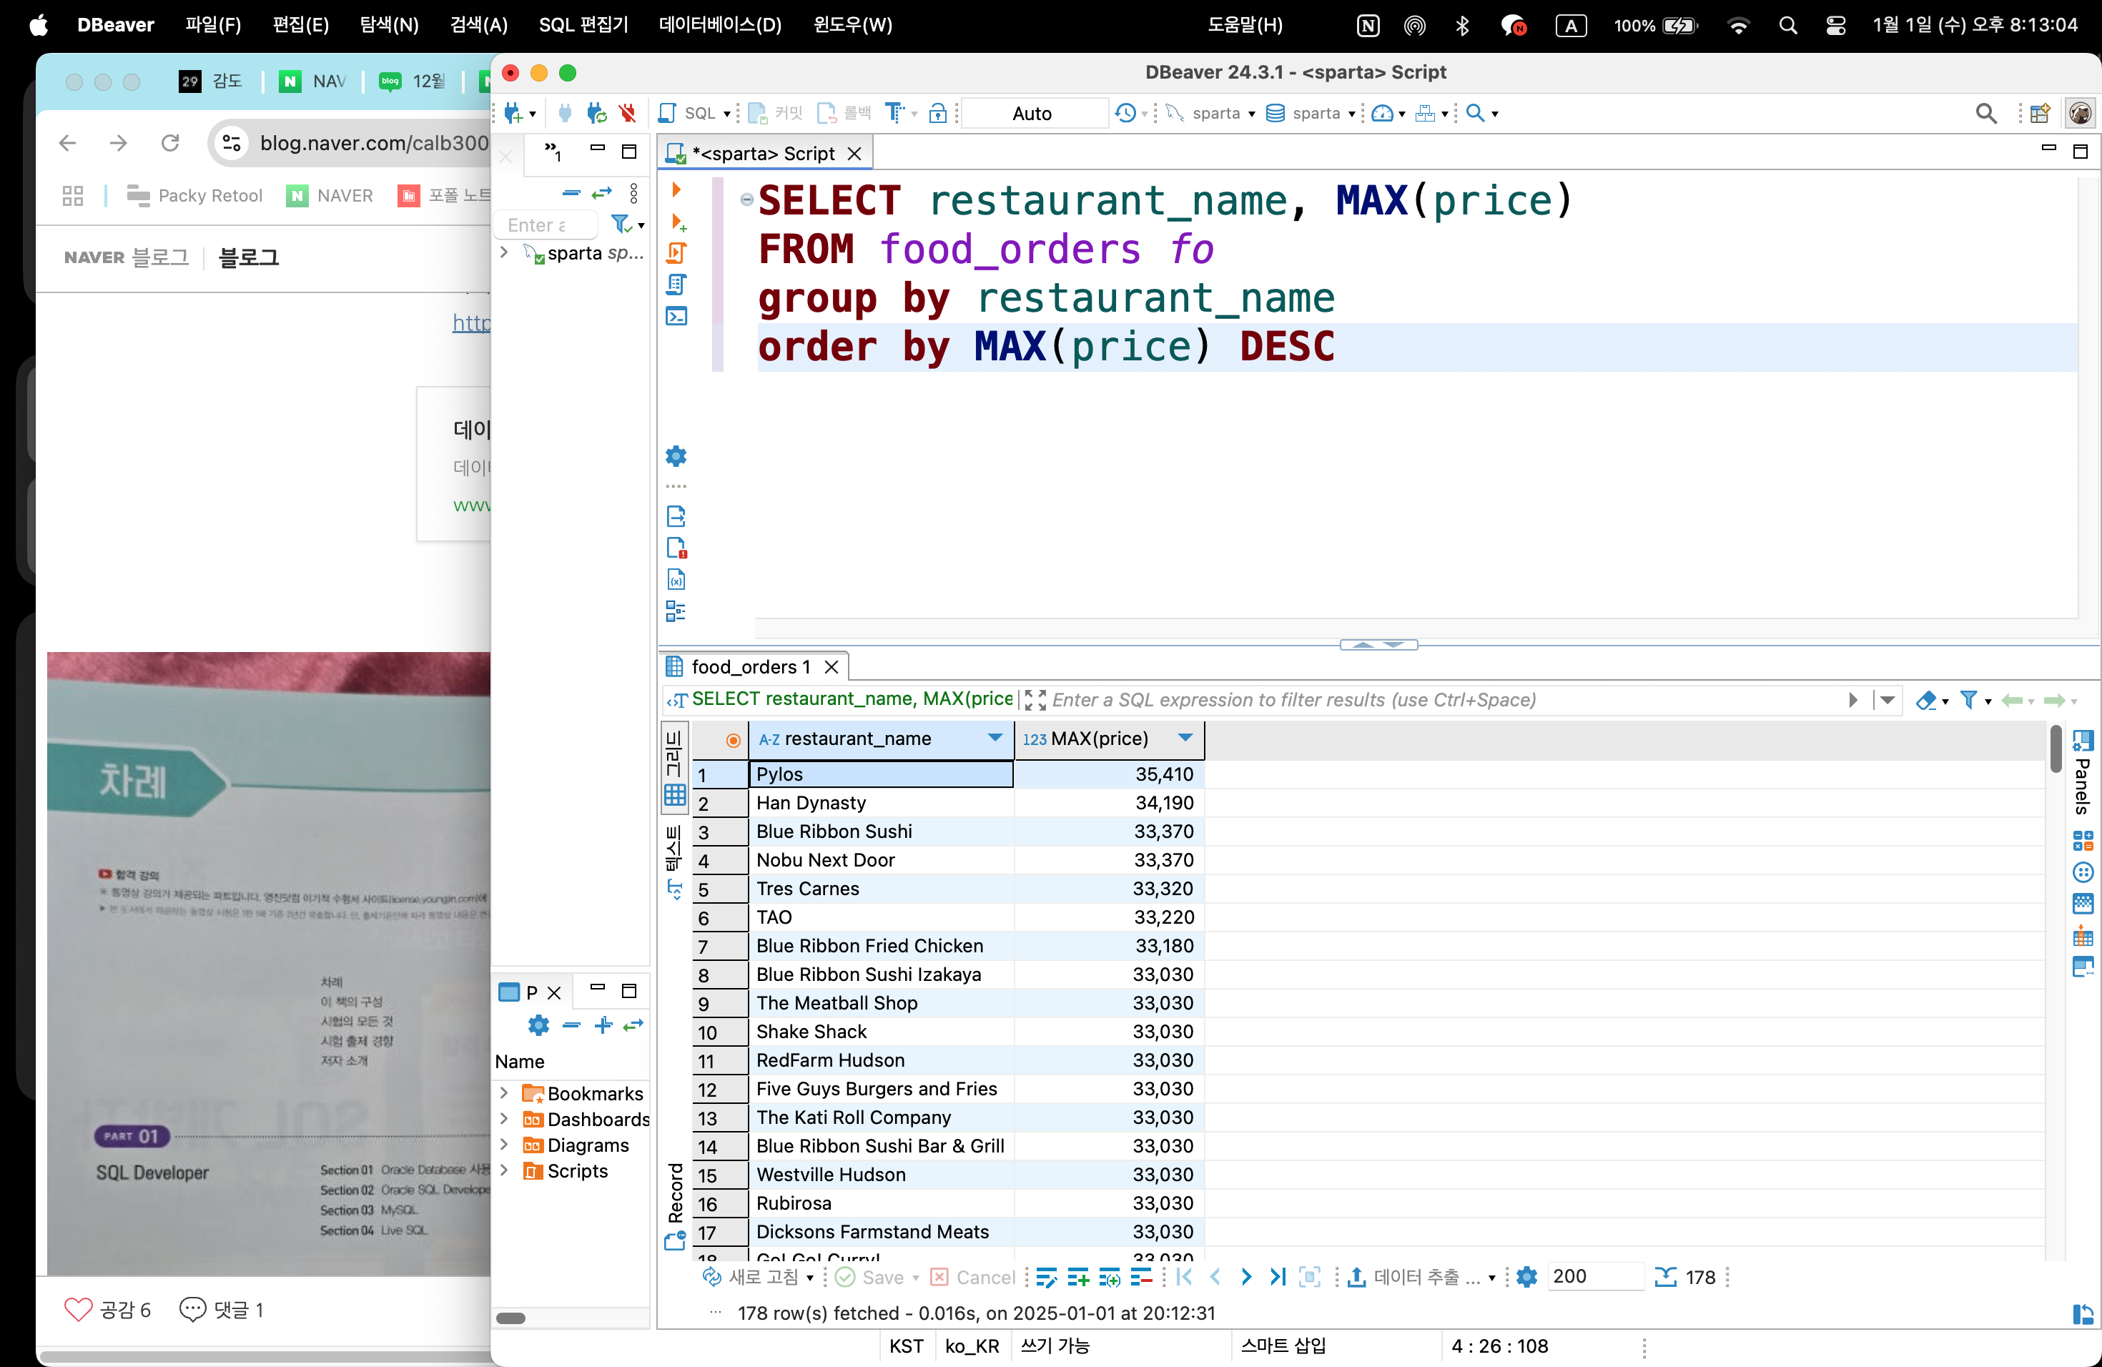
Task: Expand the Scripts folder in Projects
Action: coord(504,1171)
